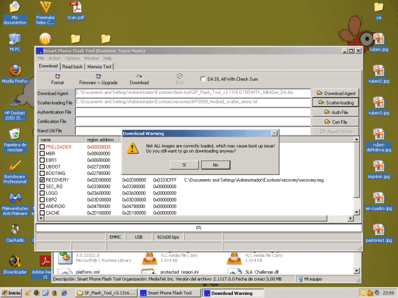
Task: Click No in Download Warning dialog
Action: (215, 165)
